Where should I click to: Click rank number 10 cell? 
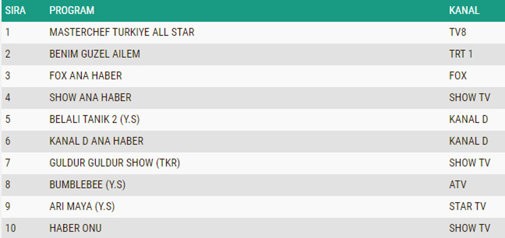[x=11, y=228]
